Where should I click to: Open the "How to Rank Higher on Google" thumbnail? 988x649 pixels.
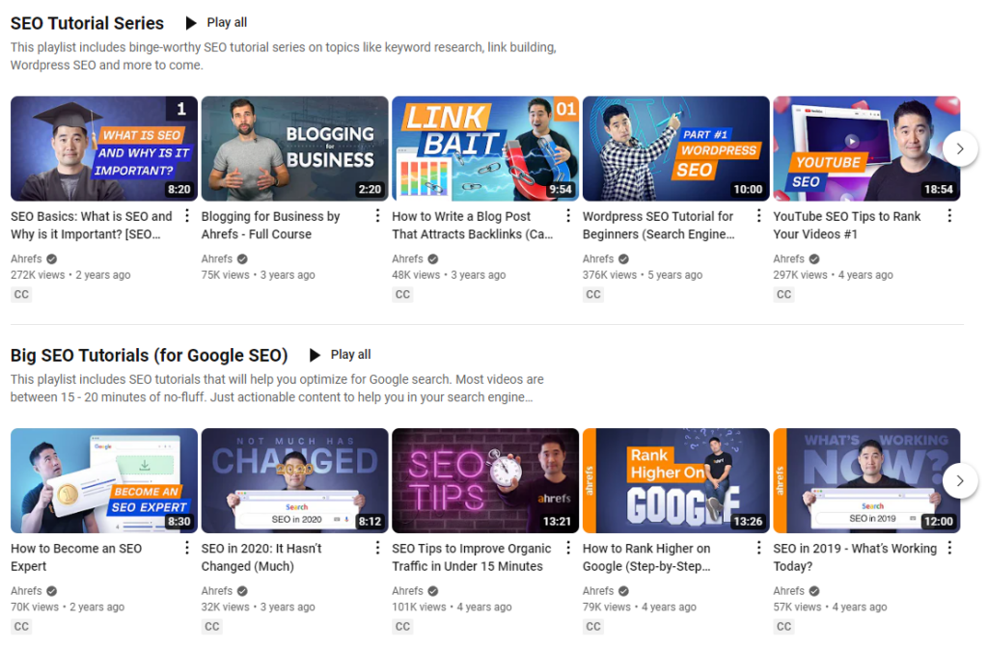(675, 480)
